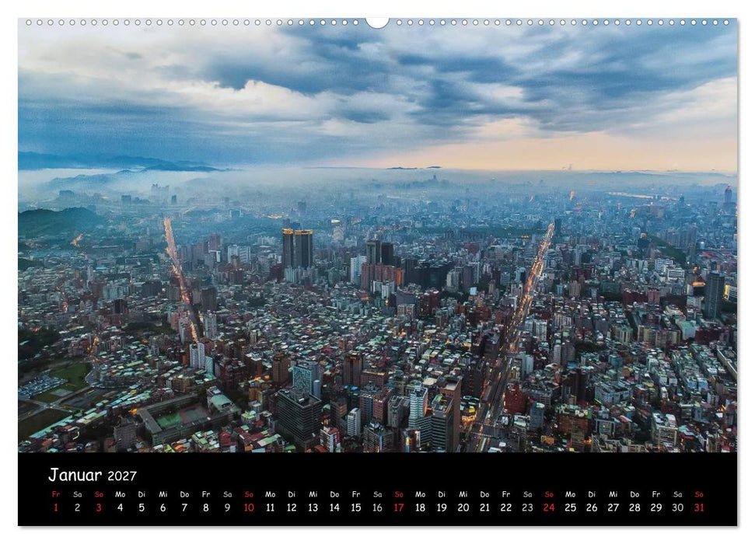
Task: Select date 13
Action: click(x=313, y=507)
